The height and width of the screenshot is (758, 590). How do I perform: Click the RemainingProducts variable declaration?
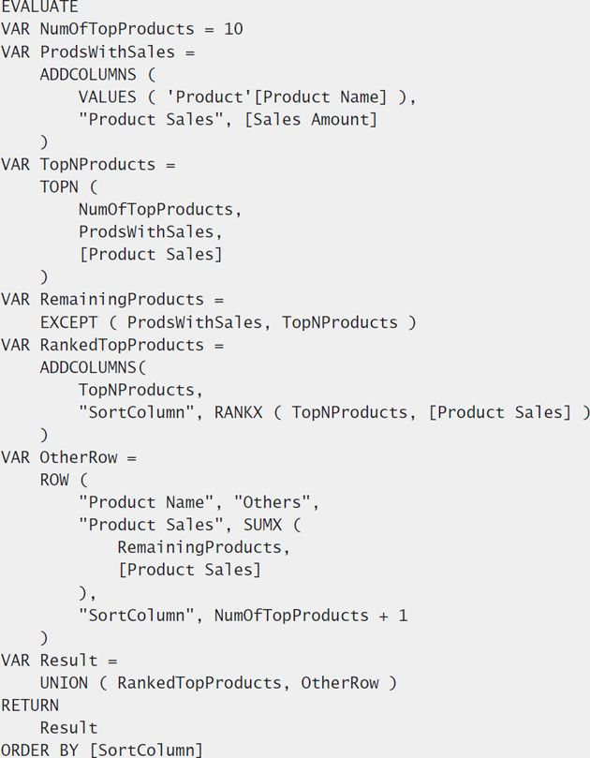click(122, 299)
